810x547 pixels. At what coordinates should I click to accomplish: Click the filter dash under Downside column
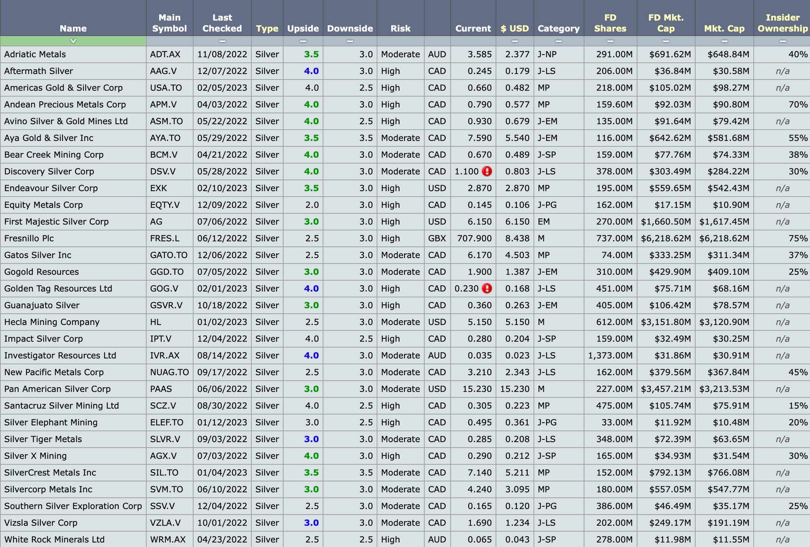coord(350,41)
